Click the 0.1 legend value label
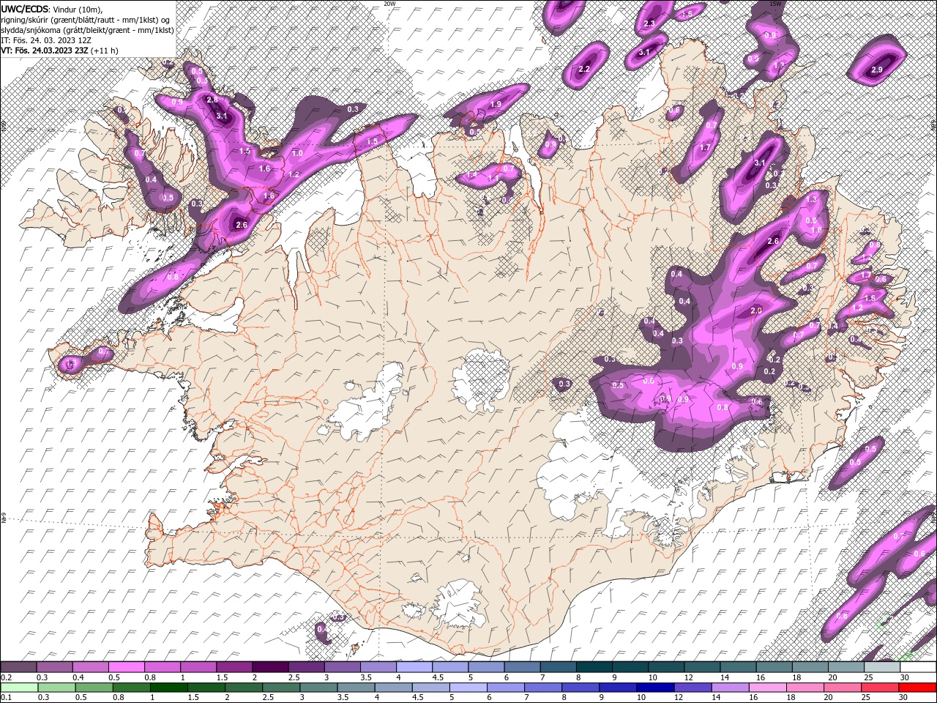Screen dimensions: 937x703 (6, 698)
